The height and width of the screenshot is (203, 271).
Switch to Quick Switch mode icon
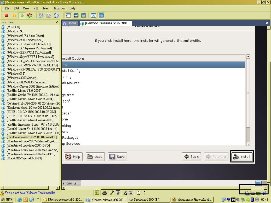click(76, 15)
